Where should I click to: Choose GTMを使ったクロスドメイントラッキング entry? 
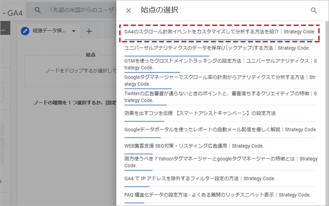pyautogui.click(x=220, y=64)
